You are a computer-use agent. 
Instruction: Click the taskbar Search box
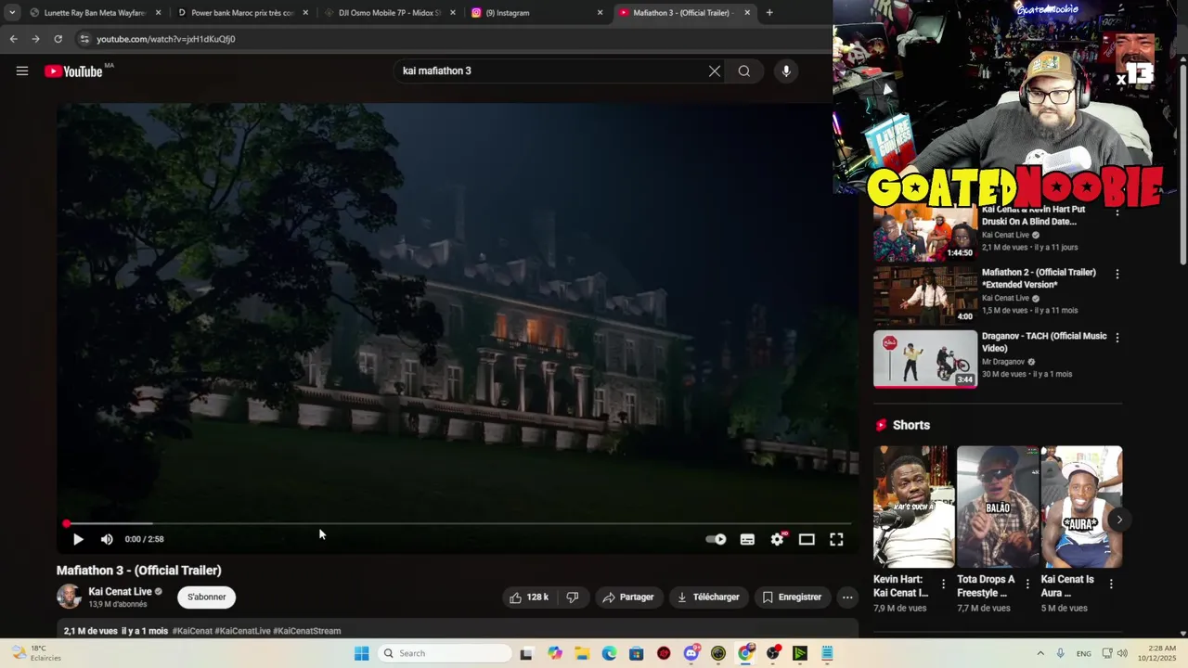(445, 653)
